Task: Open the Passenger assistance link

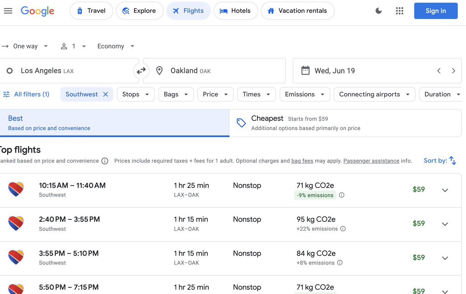Action: point(371,161)
